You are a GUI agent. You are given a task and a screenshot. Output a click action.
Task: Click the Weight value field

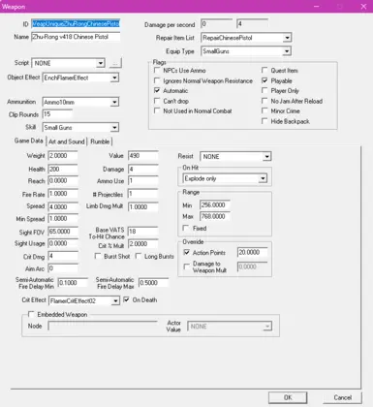click(x=63, y=156)
